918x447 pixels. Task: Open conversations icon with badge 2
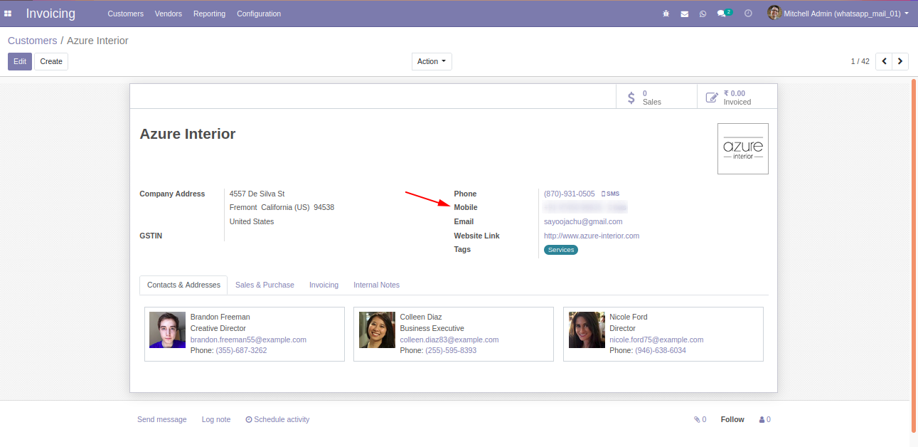point(725,14)
